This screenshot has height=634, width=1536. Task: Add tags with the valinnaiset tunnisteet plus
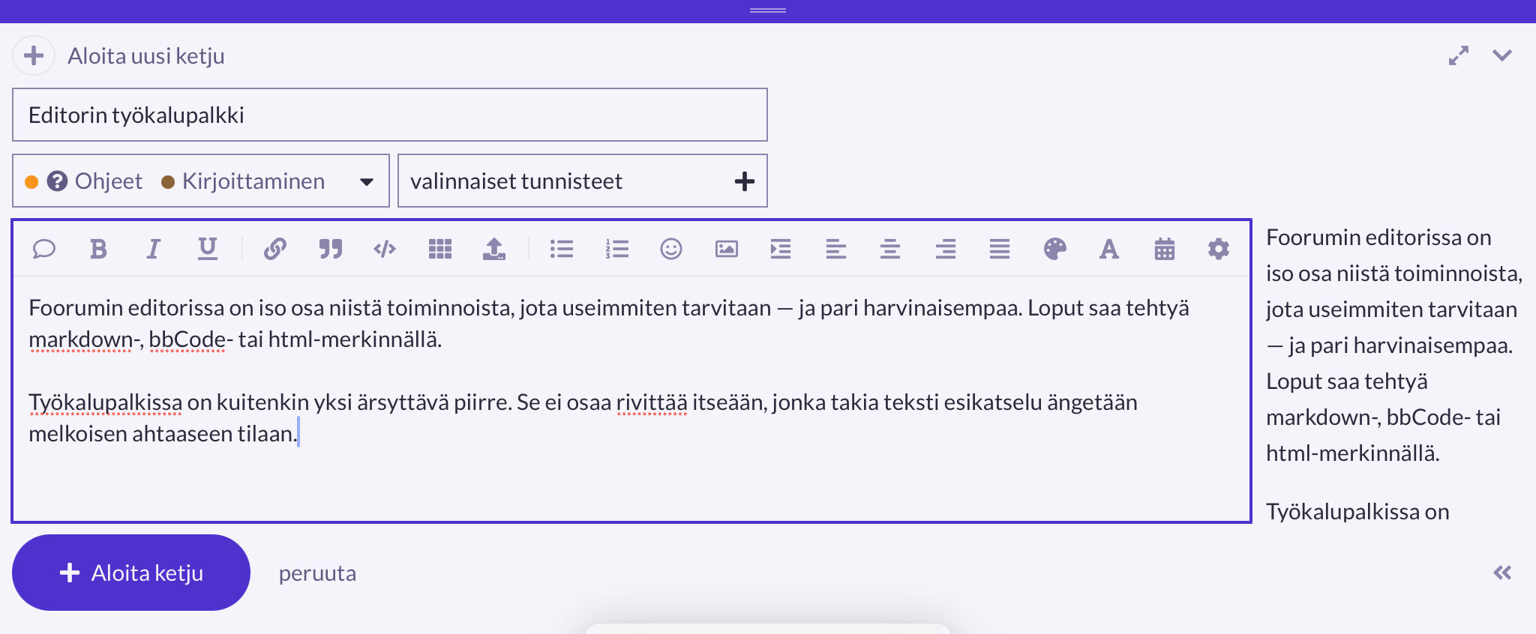(x=744, y=181)
